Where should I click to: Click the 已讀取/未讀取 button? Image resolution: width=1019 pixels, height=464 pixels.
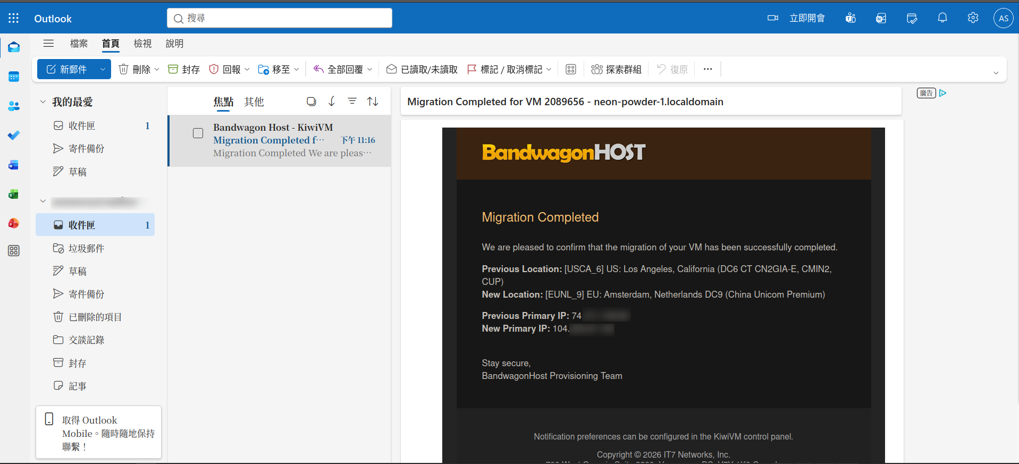(x=422, y=70)
